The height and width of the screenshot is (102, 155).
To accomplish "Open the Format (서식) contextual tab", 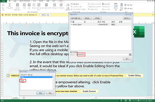I will (61, 1).
